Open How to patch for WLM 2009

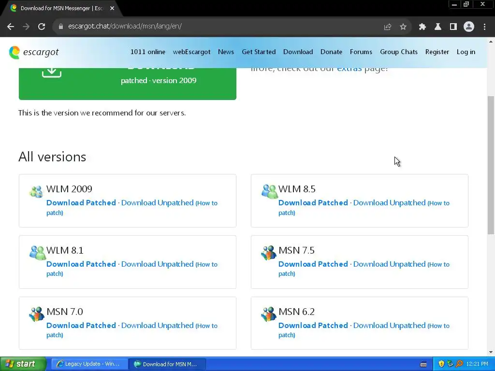pos(206,203)
